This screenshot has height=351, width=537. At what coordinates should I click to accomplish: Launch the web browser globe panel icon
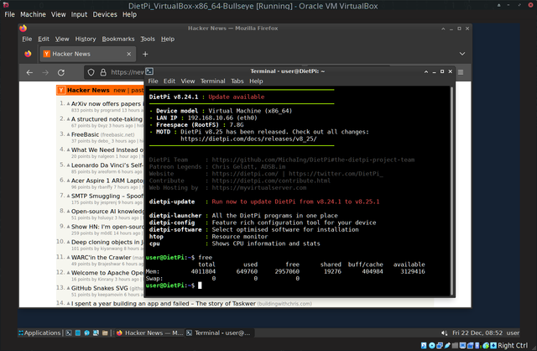pyautogui.click(x=86, y=333)
